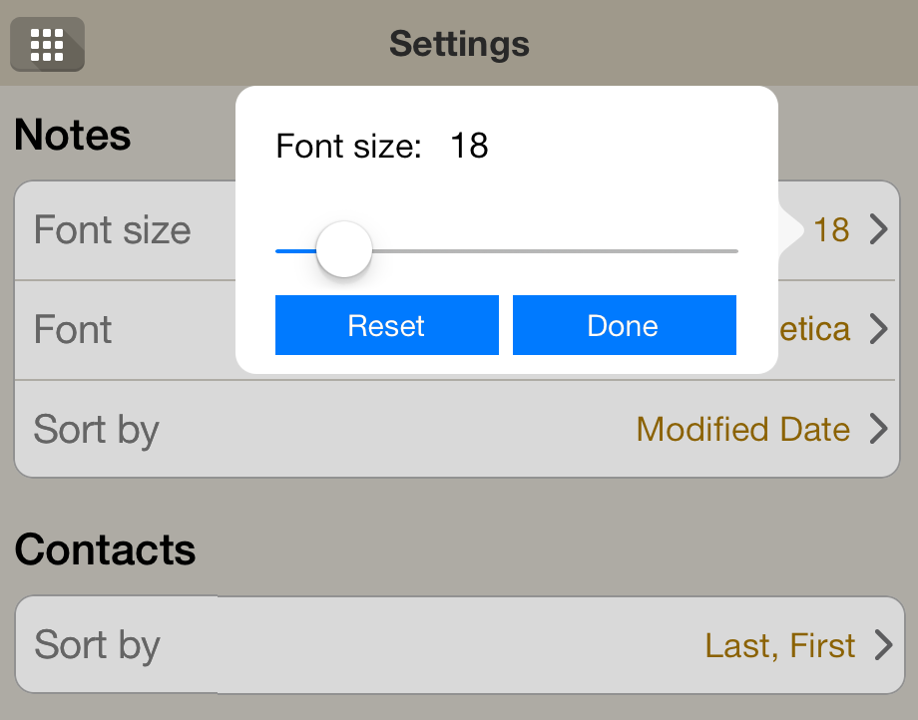Select the Last, First value
This screenshot has width=918, height=720.
coord(780,646)
